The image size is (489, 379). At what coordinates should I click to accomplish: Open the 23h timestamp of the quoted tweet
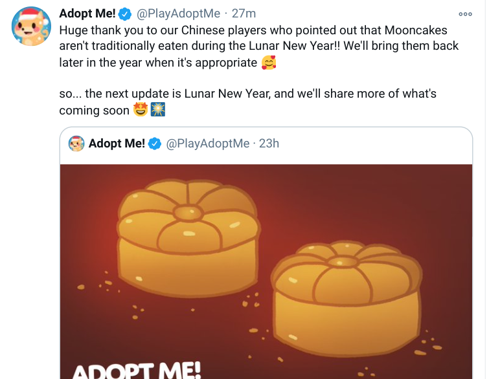click(x=269, y=144)
